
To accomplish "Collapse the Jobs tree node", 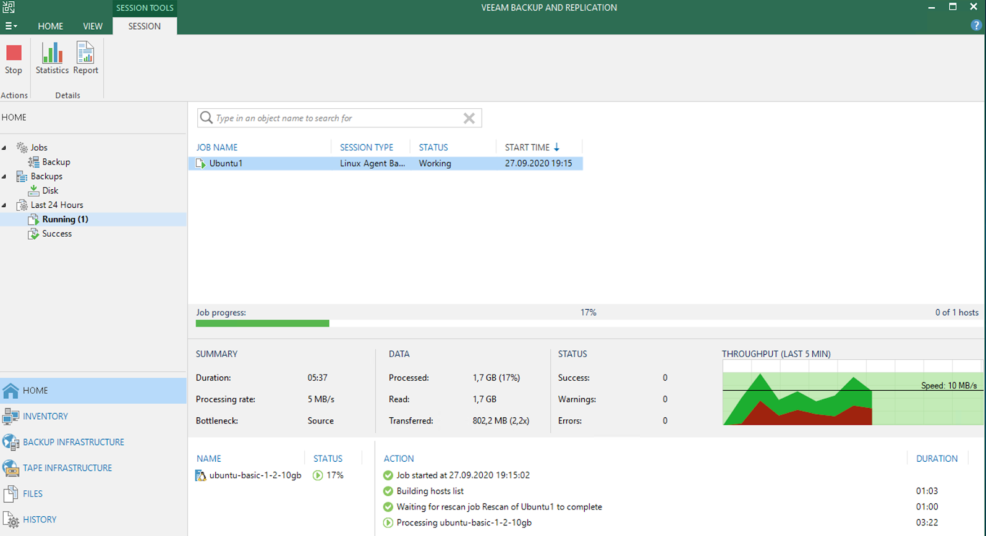I will pos(4,148).
